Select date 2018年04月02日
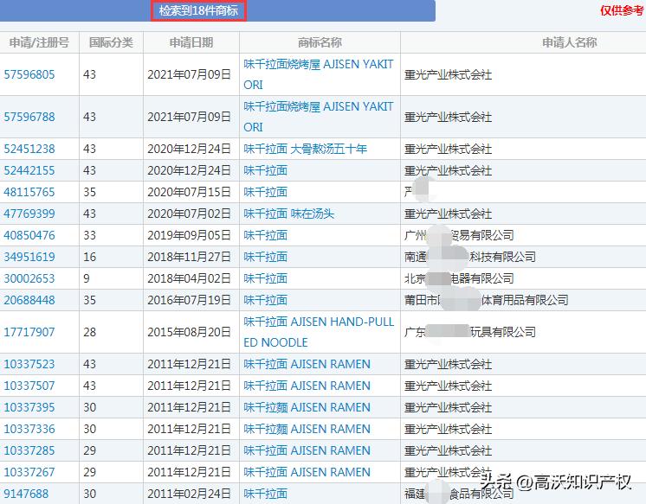Image resolution: width=646 pixels, height=504 pixels. coord(189,278)
